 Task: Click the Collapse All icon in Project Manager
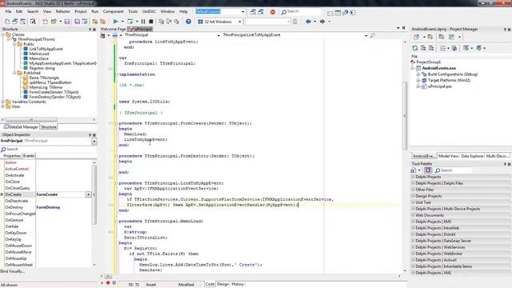click(x=431, y=48)
